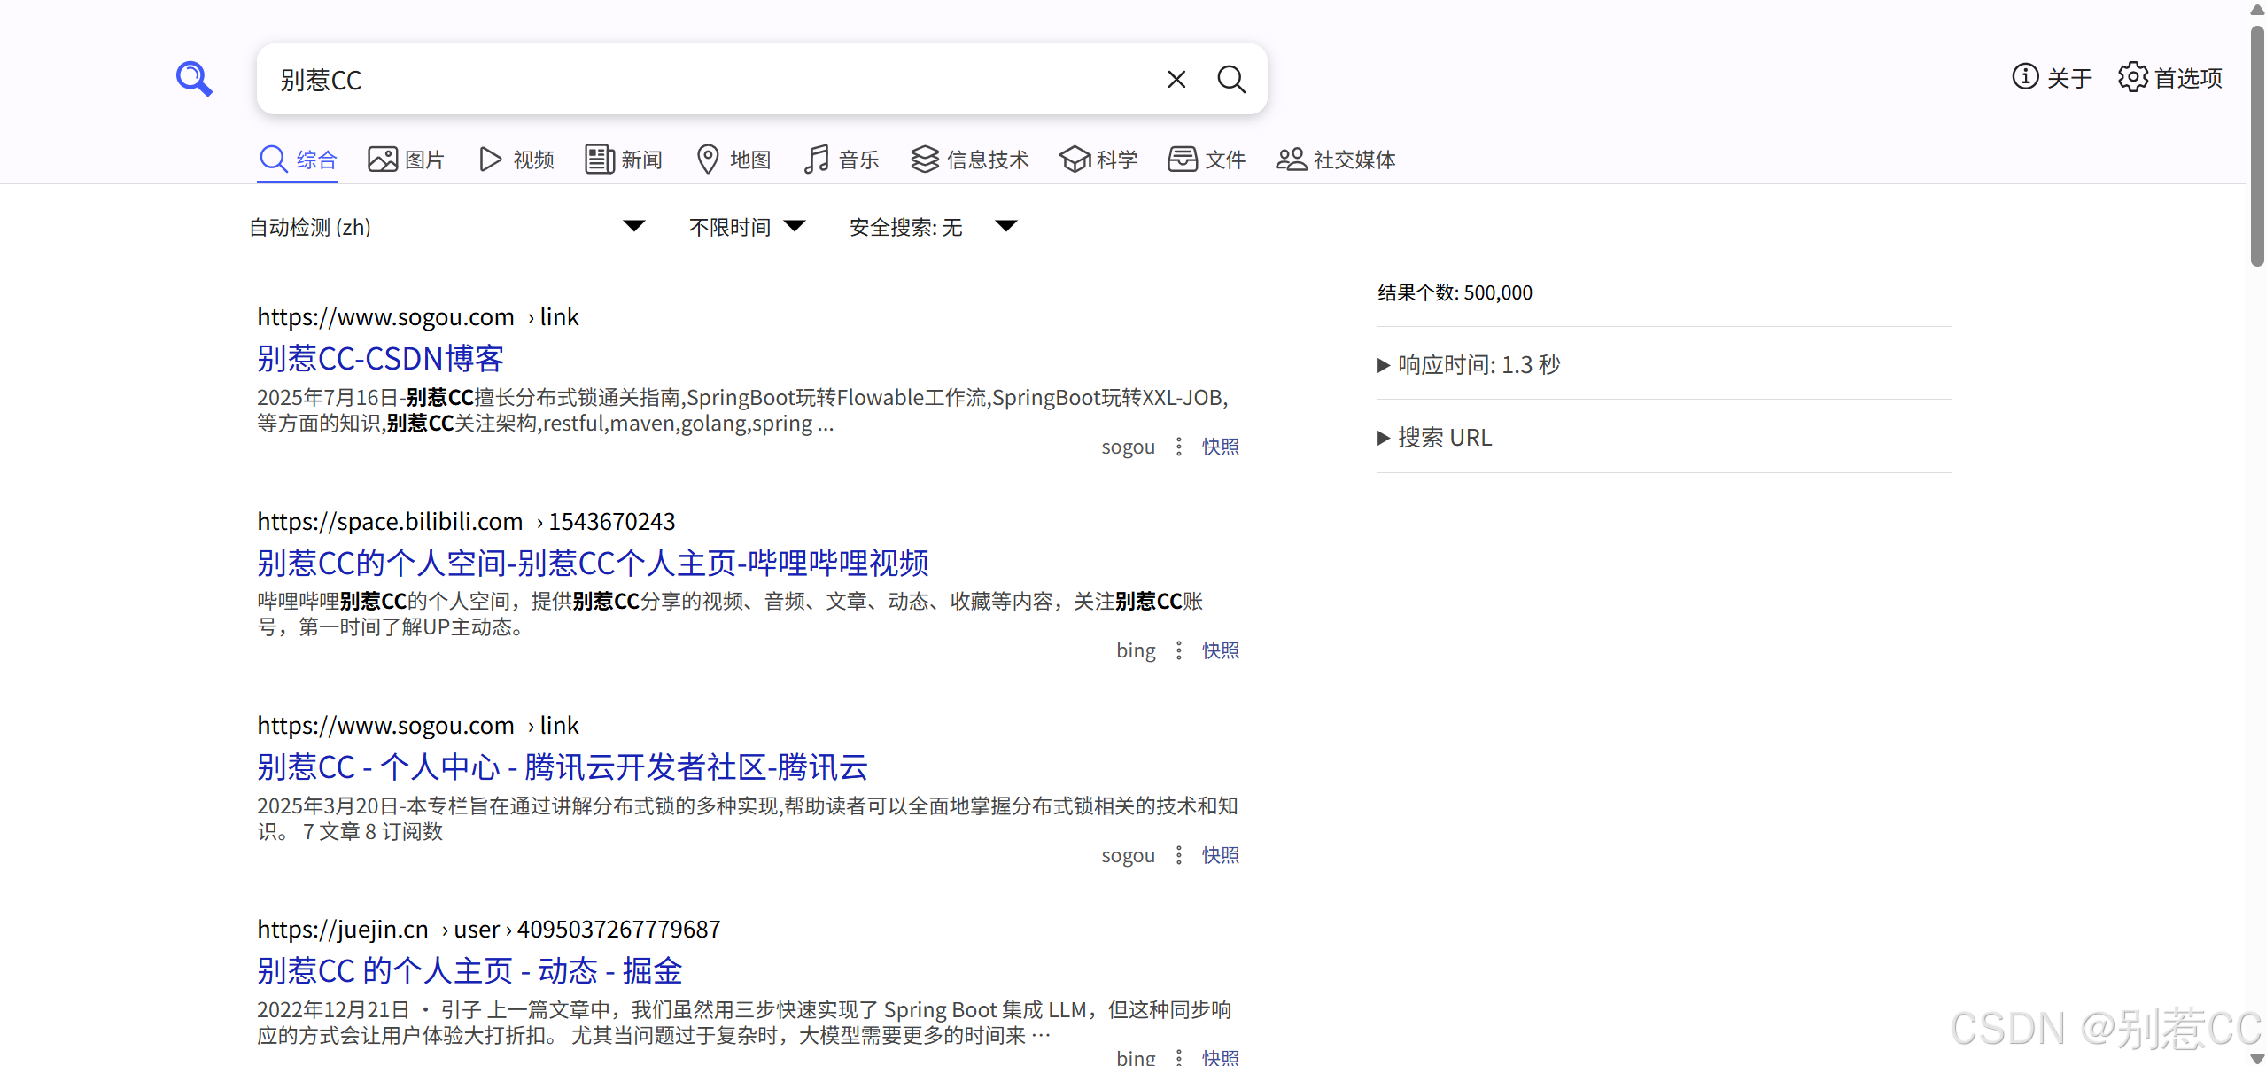Open the 别惹CC-CSDN博客 result link

pos(381,359)
